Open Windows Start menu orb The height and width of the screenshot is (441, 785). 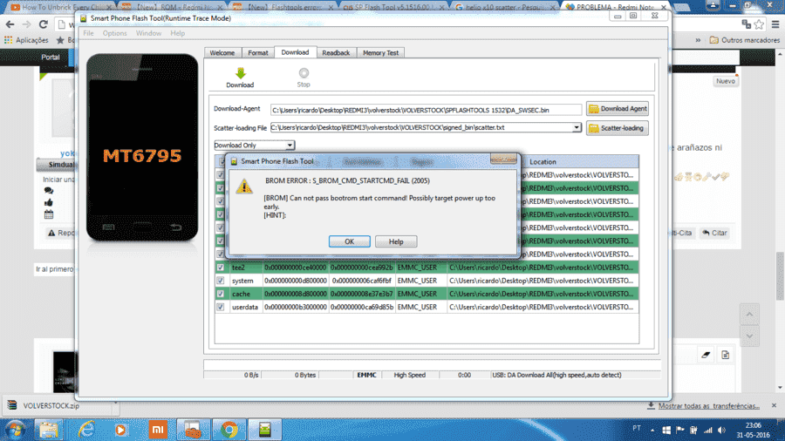coord(15,430)
